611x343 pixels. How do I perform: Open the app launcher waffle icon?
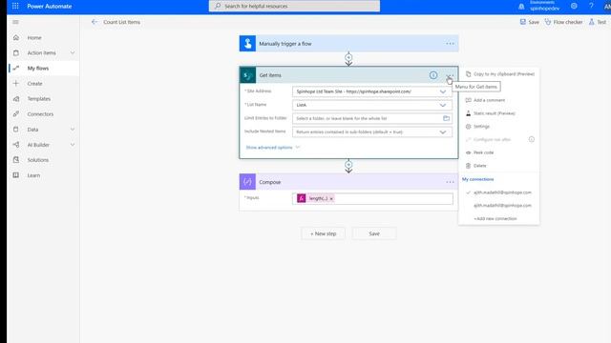click(15, 6)
